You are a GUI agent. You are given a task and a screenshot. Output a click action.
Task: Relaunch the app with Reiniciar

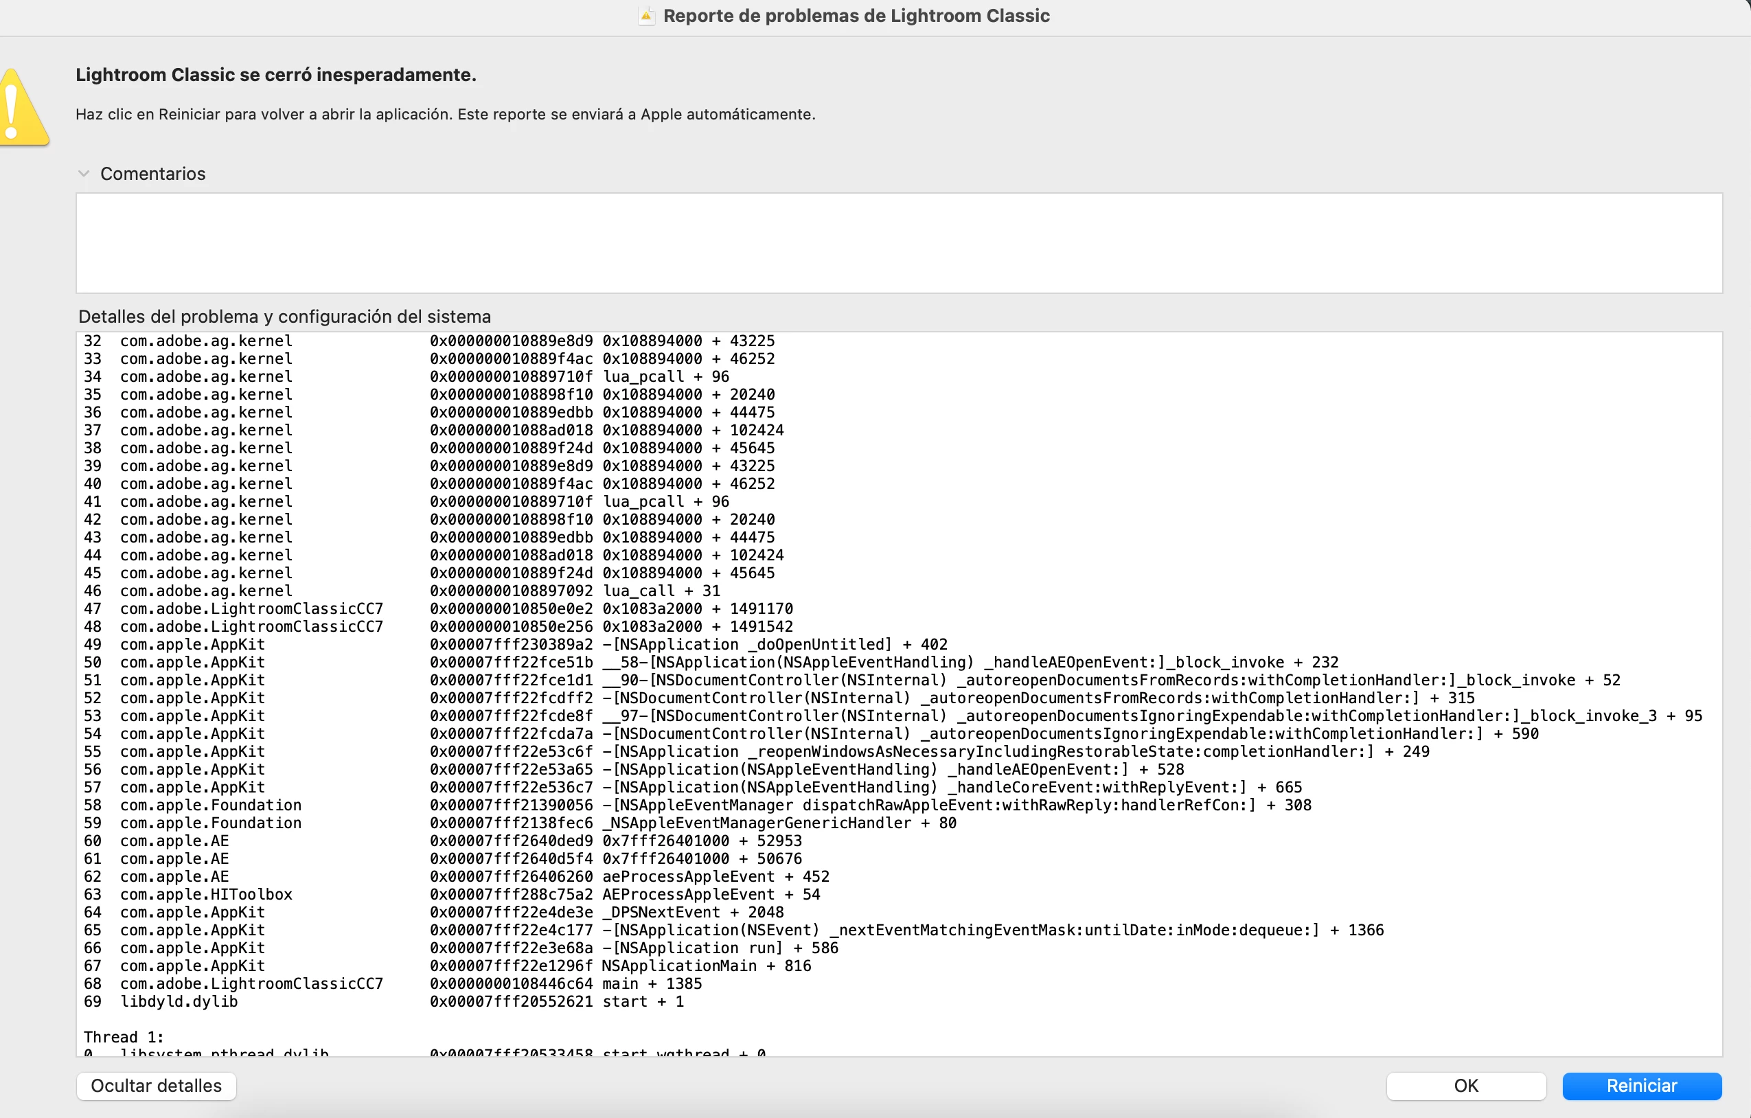tap(1641, 1085)
